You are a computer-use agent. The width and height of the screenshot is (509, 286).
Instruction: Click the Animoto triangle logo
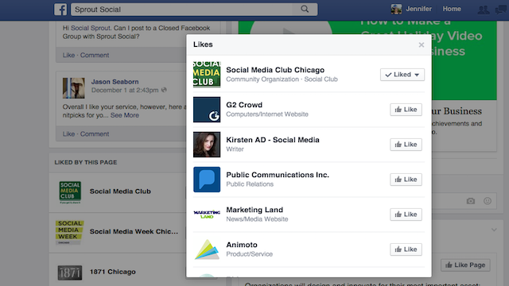[x=207, y=249]
